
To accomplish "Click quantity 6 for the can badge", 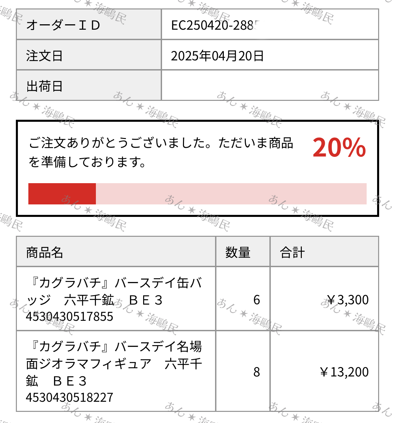I will [257, 300].
